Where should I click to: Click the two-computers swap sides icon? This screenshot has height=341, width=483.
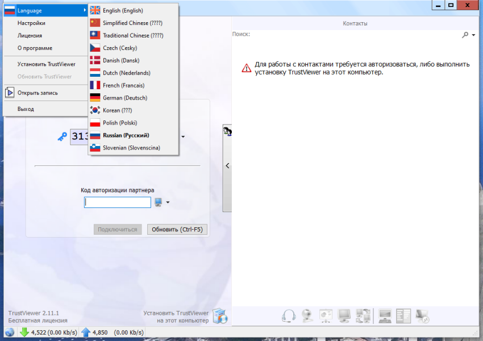pos(363,316)
